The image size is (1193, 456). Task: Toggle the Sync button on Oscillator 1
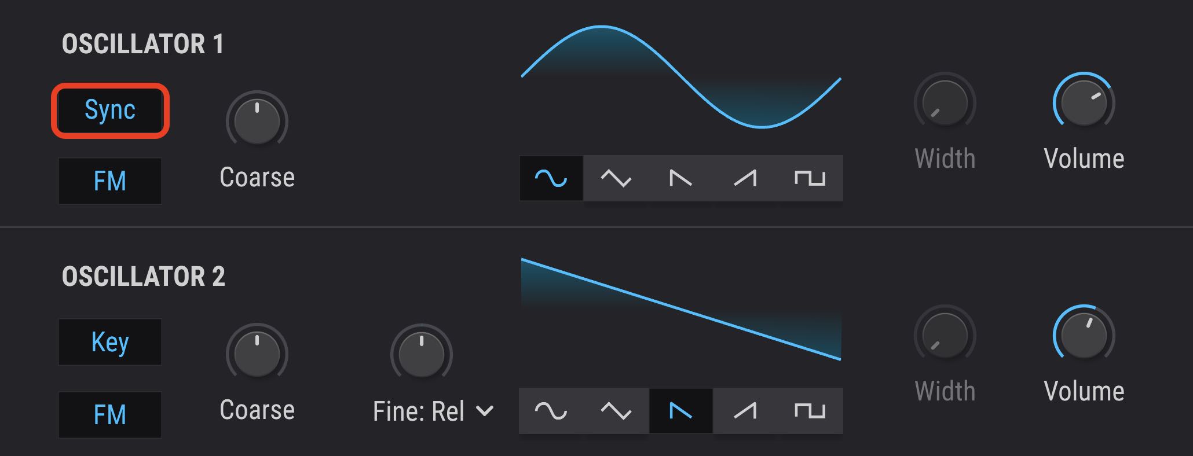(110, 111)
